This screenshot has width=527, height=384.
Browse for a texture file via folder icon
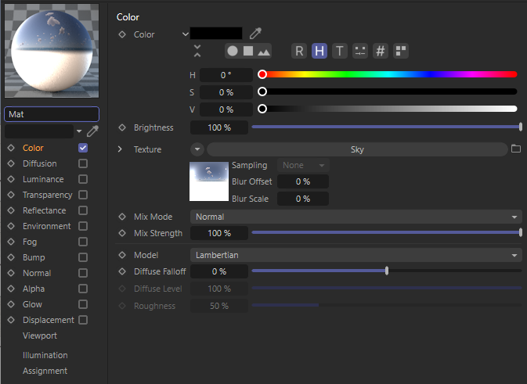tap(515, 149)
